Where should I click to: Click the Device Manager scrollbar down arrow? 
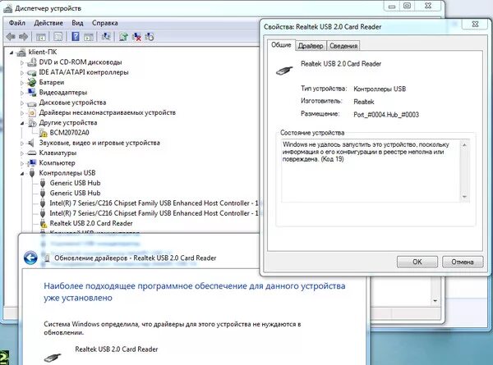click(x=435, y=301)
